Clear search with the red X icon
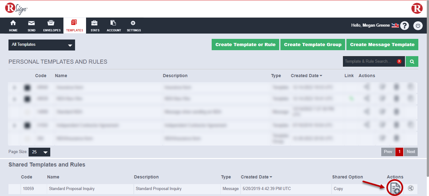 pos(399,61)
